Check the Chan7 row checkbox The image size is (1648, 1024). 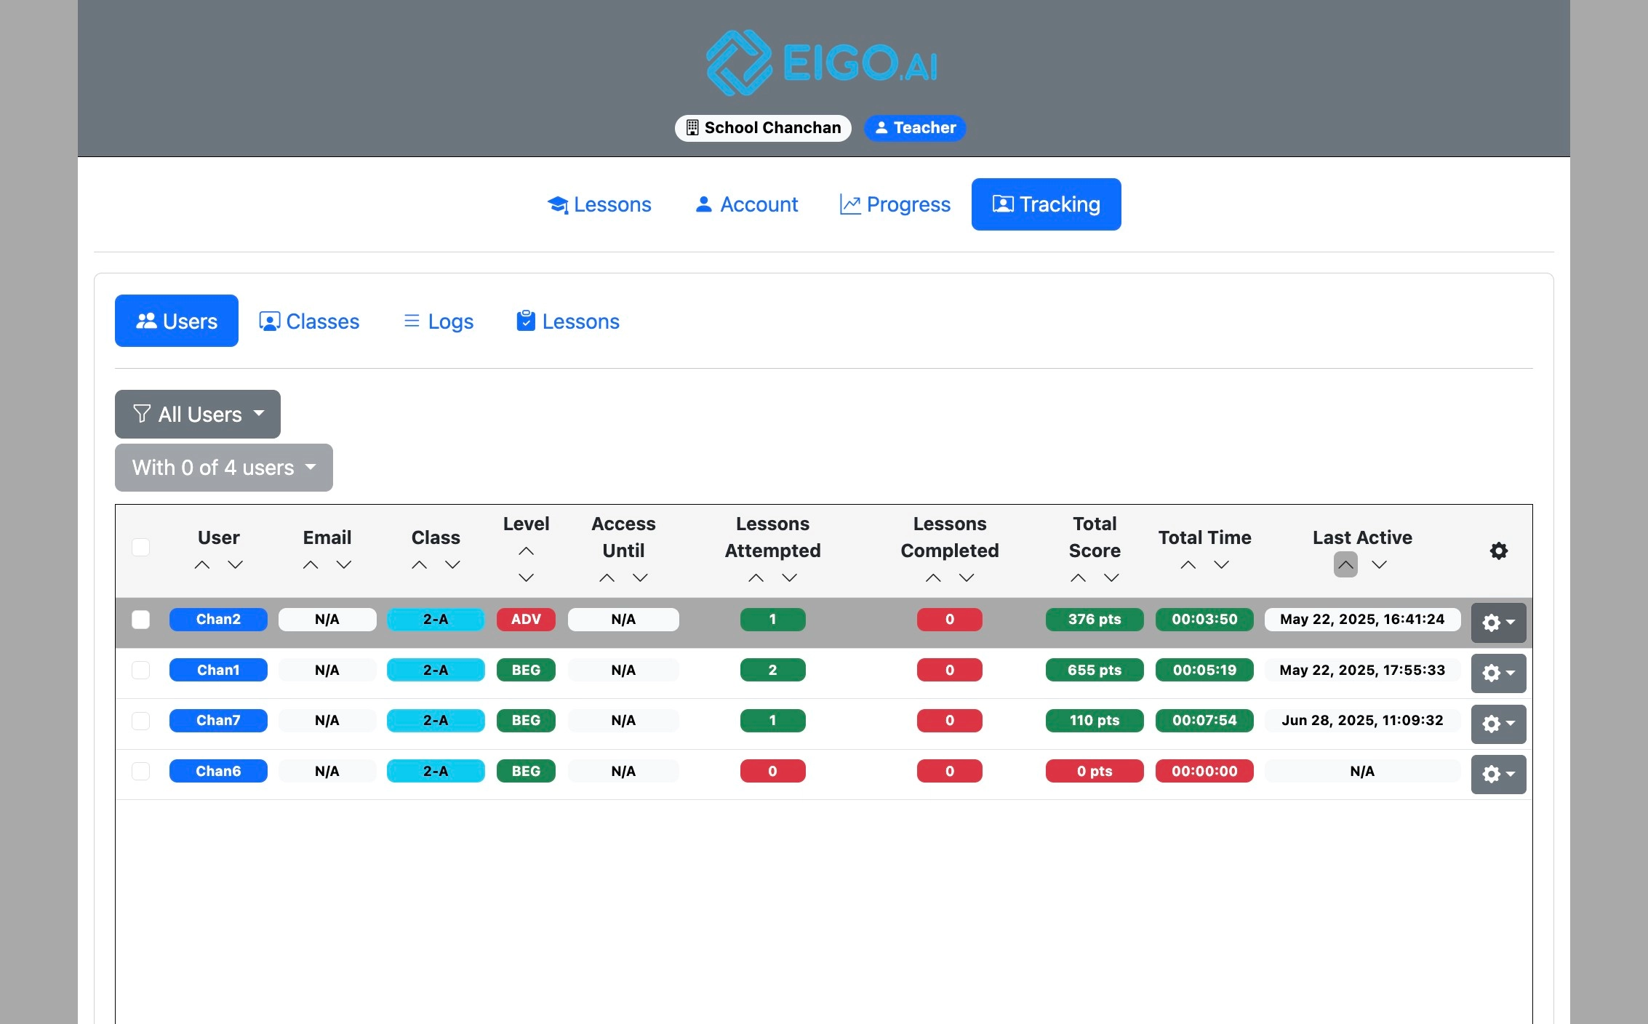tap(141, 721)
